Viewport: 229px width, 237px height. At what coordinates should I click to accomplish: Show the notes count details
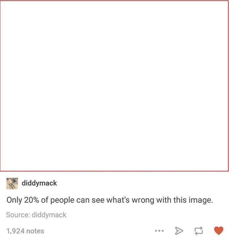[x=25, y=231]
